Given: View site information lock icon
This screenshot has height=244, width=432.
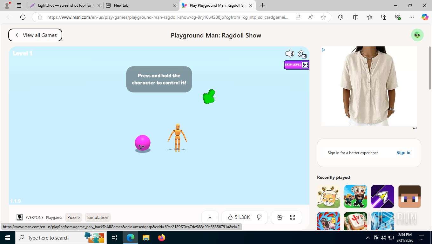Looking at the screenshot, I should coord(40,17).
